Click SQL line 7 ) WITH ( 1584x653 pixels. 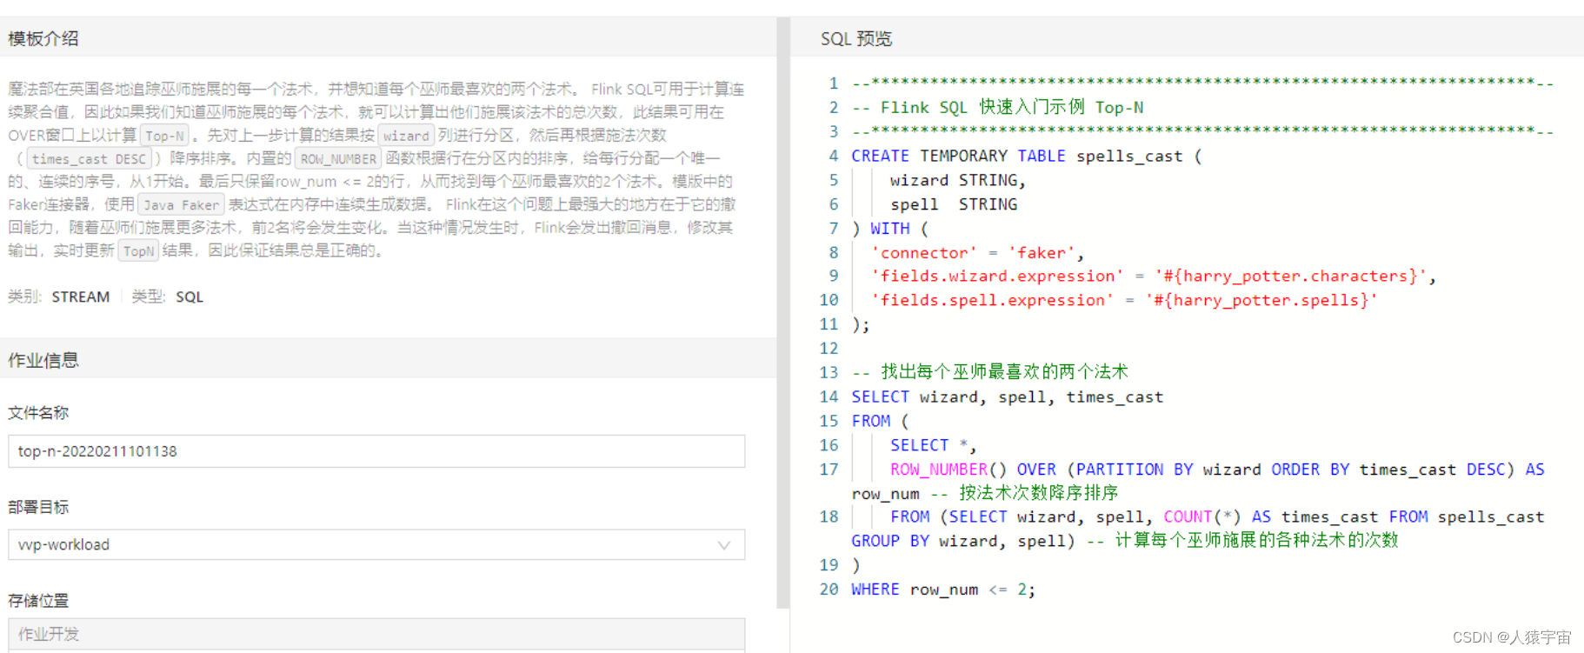[x=890, y=229]
